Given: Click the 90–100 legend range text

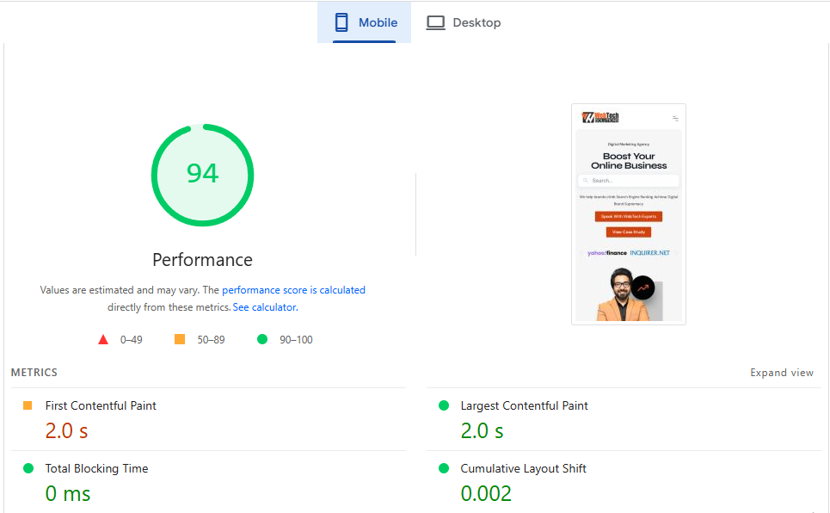Looking at the screenshot, I should point(296,340).
